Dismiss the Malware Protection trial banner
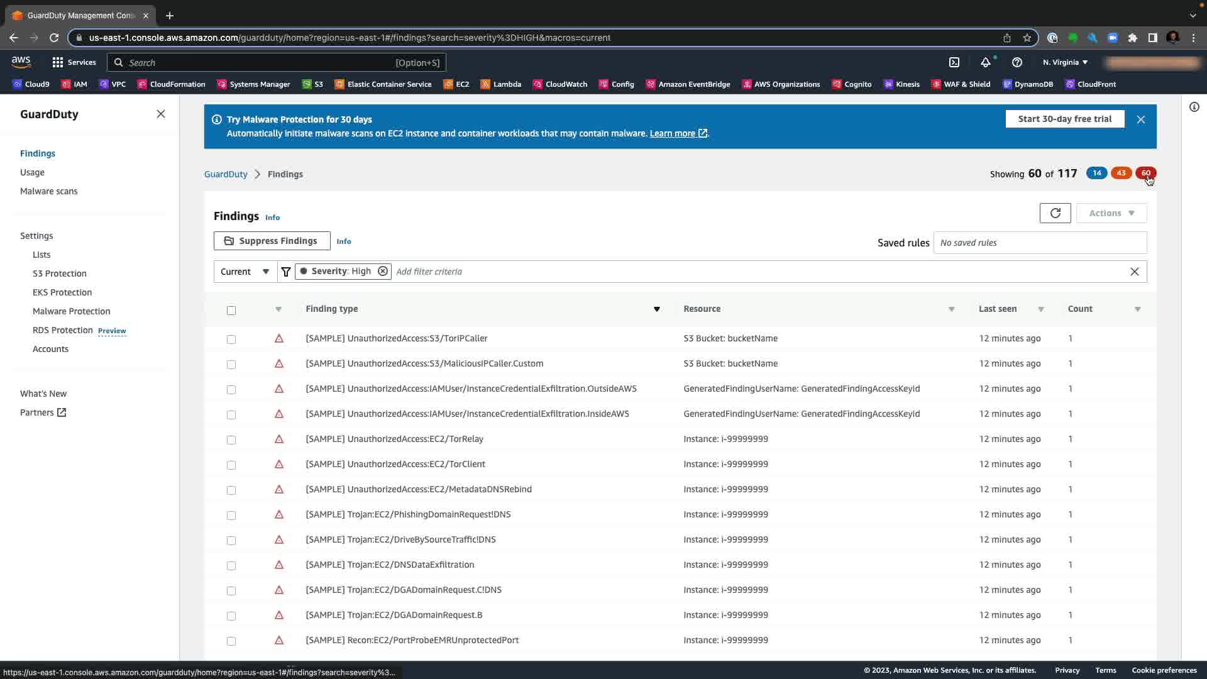The image size is (1207, 679). 1140,119
